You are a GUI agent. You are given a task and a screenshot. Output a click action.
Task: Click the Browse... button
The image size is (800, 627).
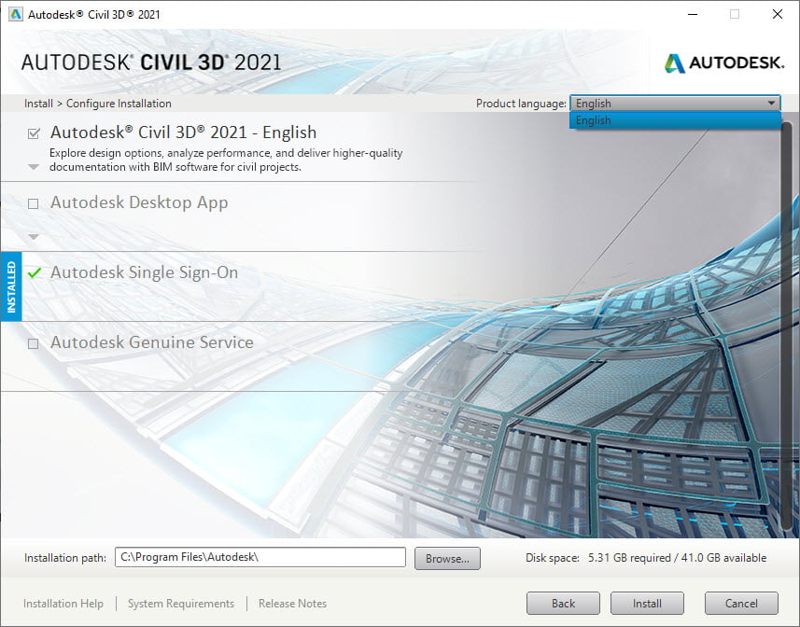click(447, 558)
